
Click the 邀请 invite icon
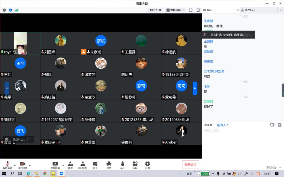pos(70,165)
